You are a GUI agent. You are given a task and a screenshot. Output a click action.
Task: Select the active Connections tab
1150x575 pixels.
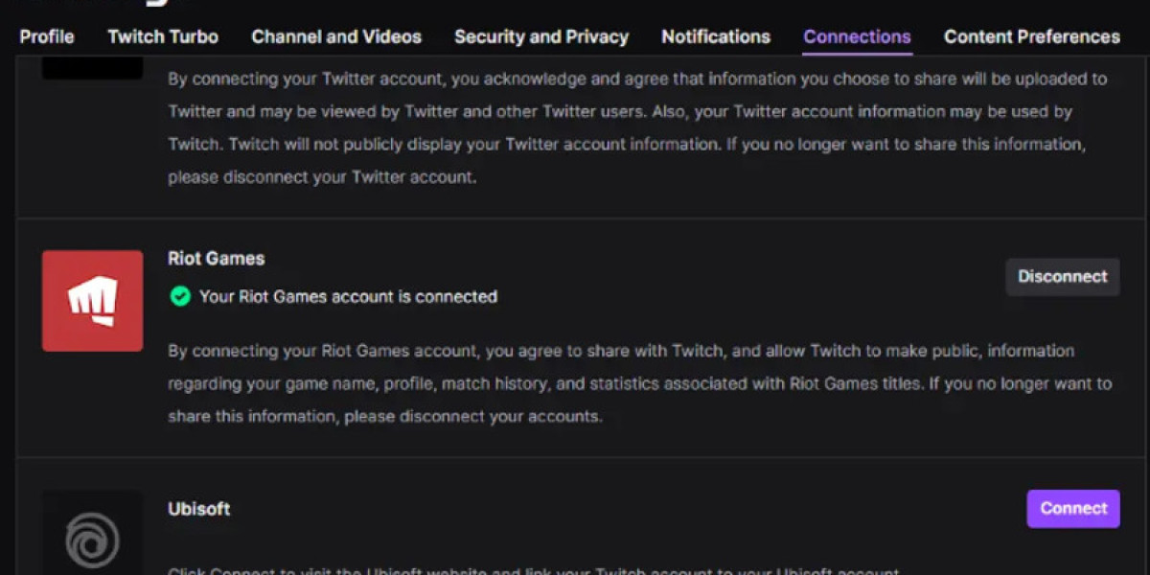(857, 36)
